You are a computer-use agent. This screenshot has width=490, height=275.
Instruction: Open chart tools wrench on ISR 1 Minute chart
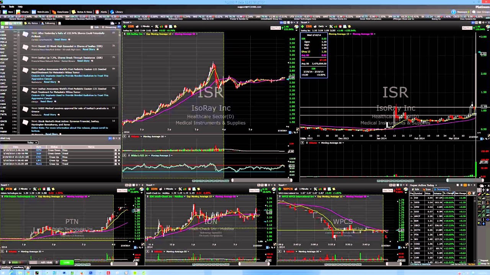[x=157, y=26]
